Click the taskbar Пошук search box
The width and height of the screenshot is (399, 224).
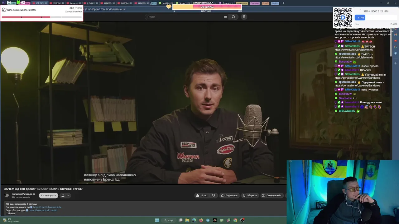coord(169,220)
